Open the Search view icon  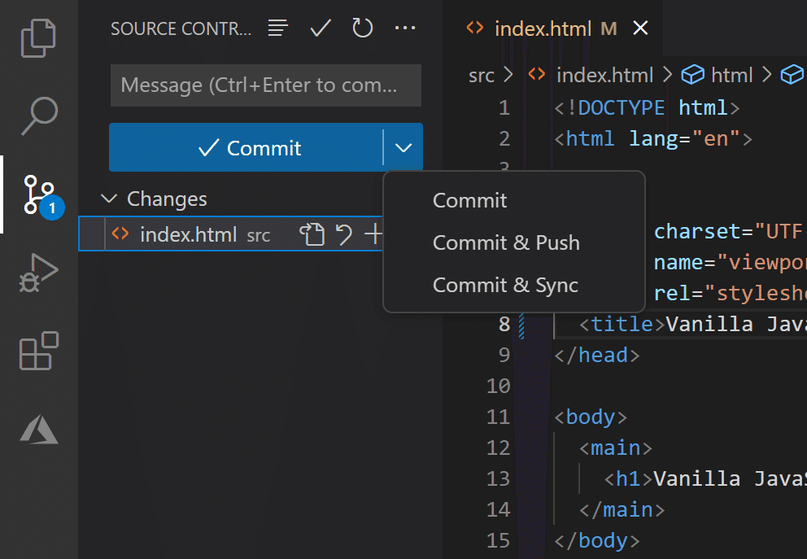39,116
